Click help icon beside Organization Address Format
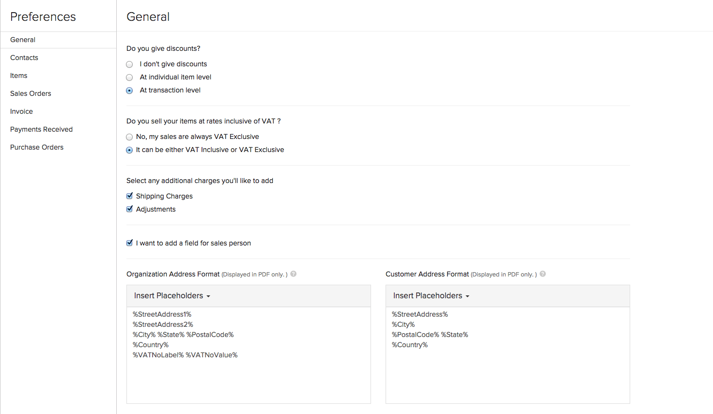713x414 pixels. 294,274
